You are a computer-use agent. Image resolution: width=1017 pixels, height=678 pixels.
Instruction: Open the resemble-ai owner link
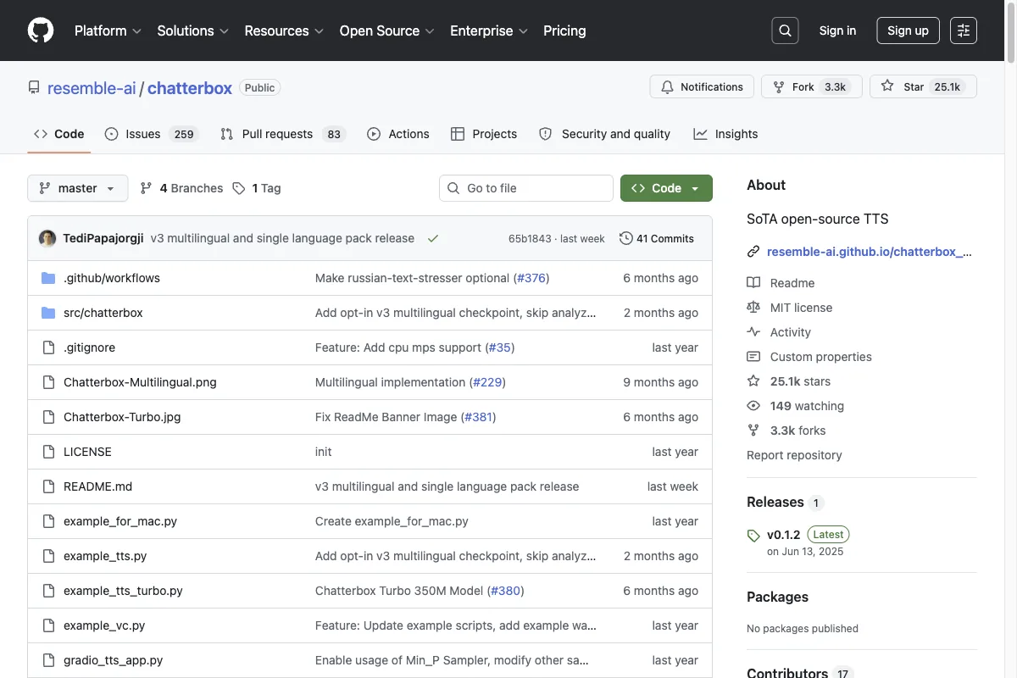tap(92, 87)
